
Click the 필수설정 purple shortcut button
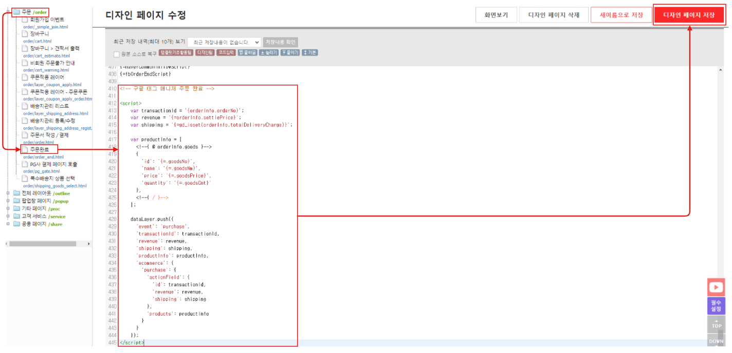(716, 306)
